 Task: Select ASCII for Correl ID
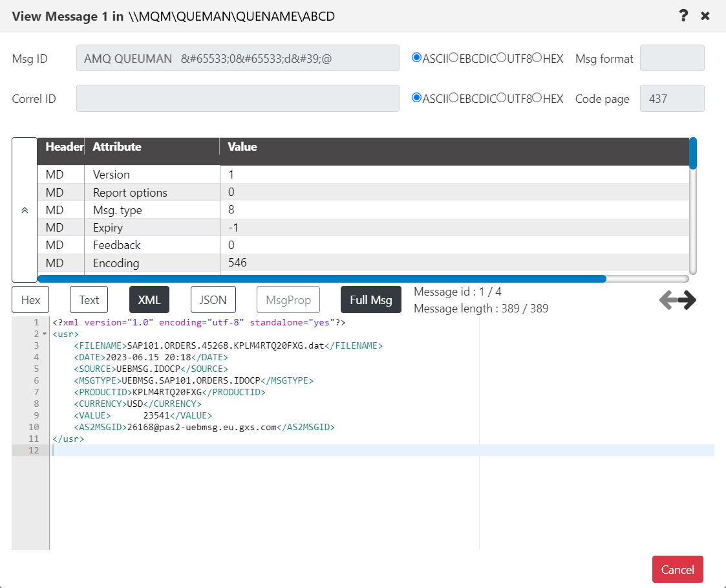(416, 97)
